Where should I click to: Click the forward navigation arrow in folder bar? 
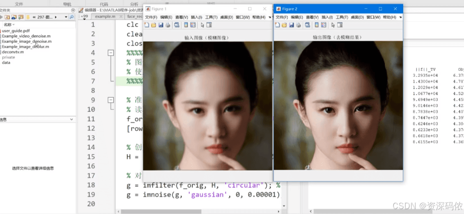point(1,17)
